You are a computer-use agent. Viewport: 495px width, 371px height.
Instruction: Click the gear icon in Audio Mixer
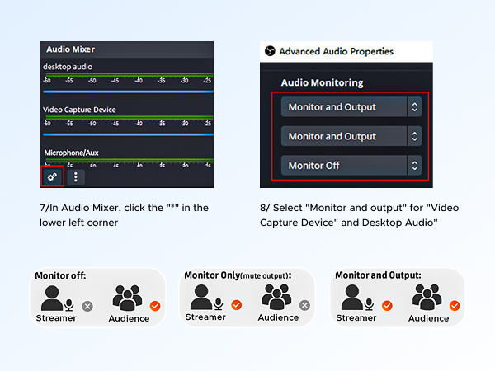coord(52,176)
